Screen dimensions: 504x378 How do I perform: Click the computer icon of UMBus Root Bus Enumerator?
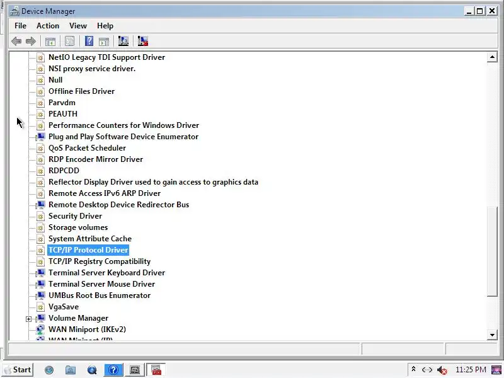pyautogui.click(x=40, y=295)
